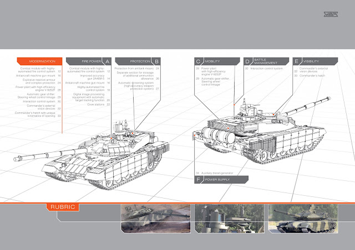
Task: Click 'Commander's external vision devices' under MODERNIZATION
Action: [44, 107]
